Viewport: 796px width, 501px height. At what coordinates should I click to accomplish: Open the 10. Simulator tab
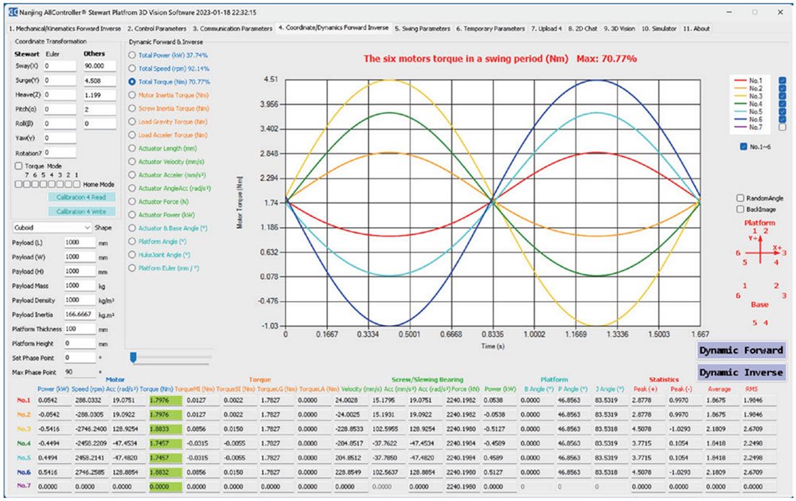pyautogui.click(x=658, y=28)
